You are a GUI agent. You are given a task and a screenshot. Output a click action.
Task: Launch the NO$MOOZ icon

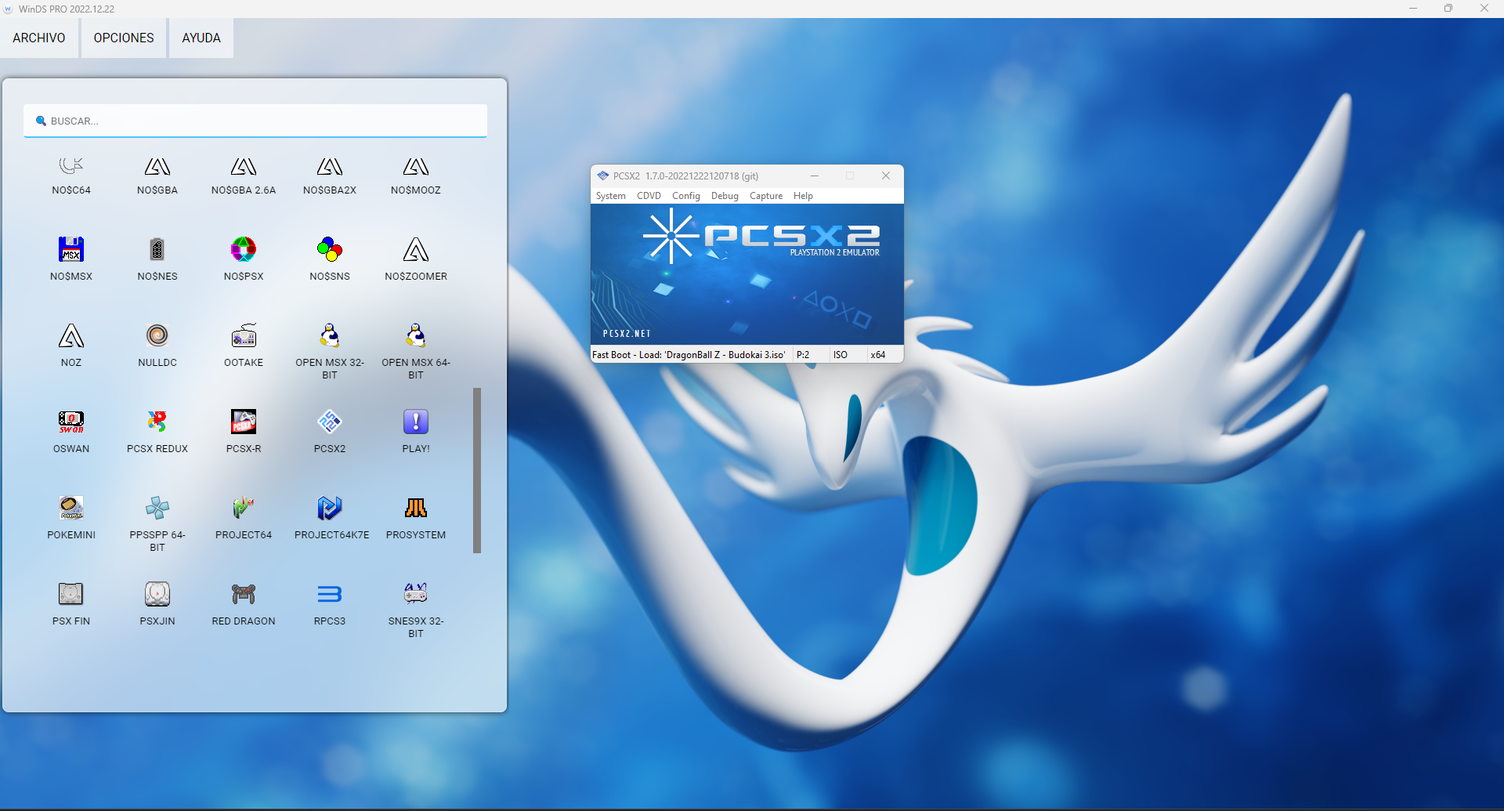click(416, 166)
